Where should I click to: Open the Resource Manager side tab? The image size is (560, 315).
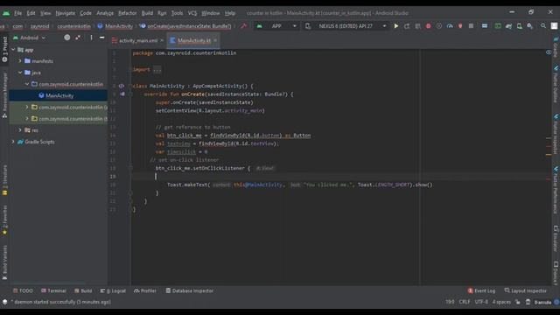(x=4, y=95)
